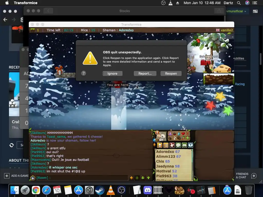Click ADD A GAME in Steam
263x197 pixels.
(x=16, y=176)
